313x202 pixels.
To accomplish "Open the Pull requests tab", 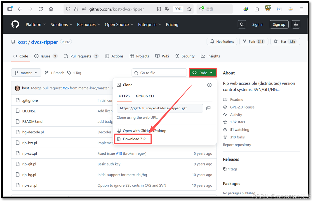I will tap(81, 56).
